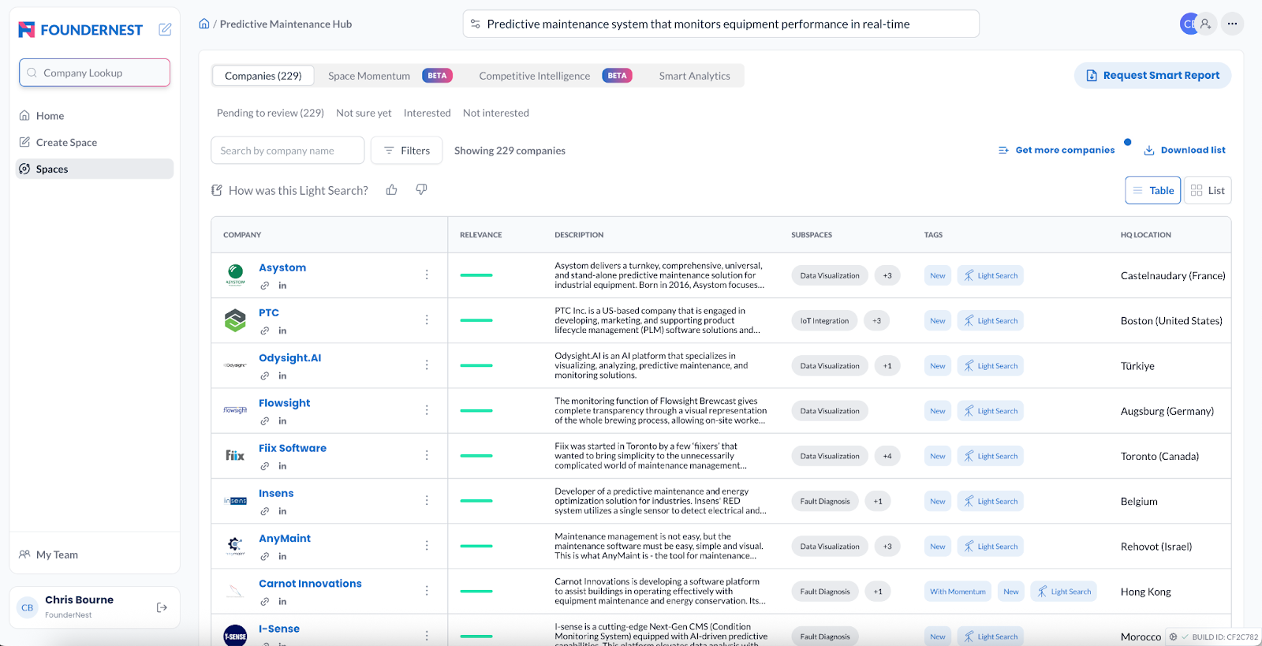1262x646 pixels.
Task: Click the home icon in breadcrumb
Action: click(x=204, y=24)
